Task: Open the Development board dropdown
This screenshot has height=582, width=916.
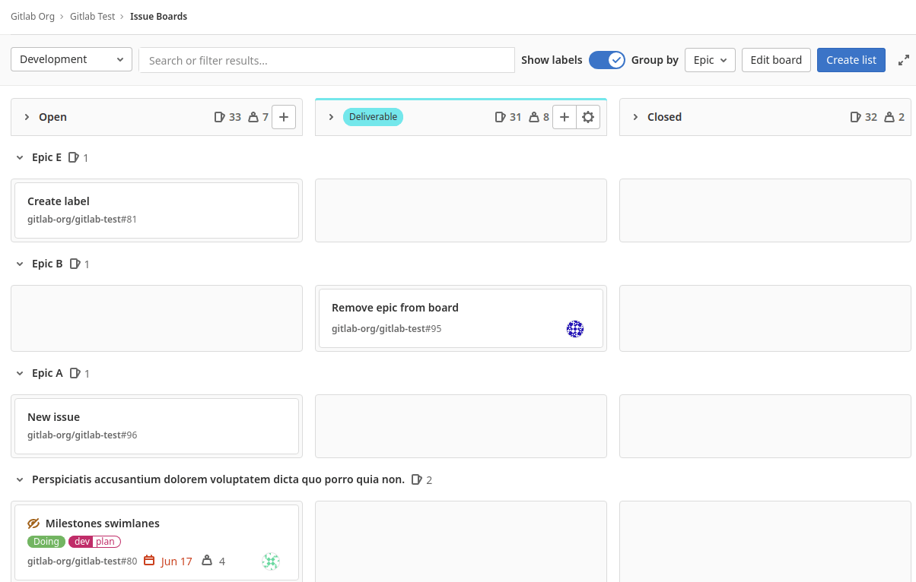Action: pyautogui.click(x=72, y=59)
